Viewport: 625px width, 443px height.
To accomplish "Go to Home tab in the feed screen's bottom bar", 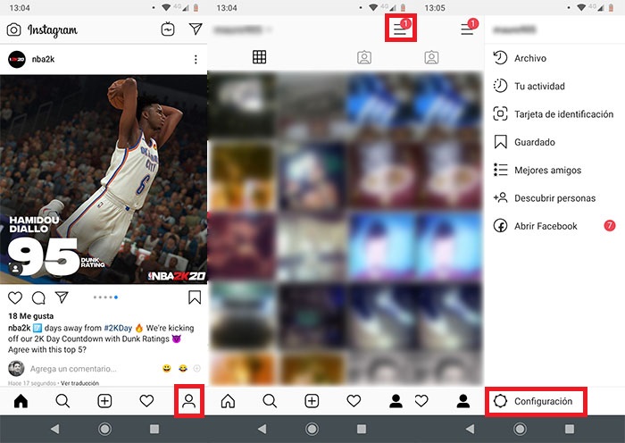I will click(21, 401).
